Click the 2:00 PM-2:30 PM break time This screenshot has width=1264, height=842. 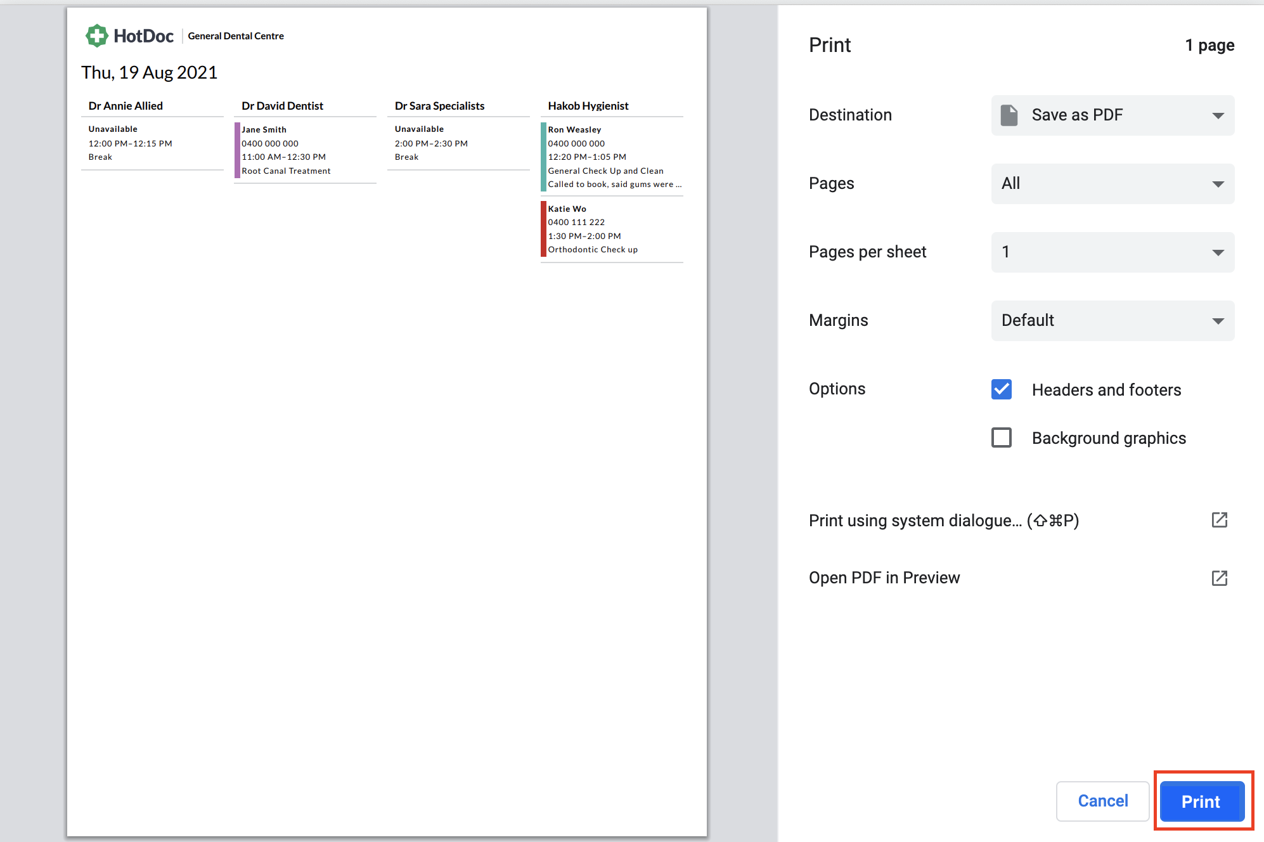pyautogui.click(x=431, y=143)
